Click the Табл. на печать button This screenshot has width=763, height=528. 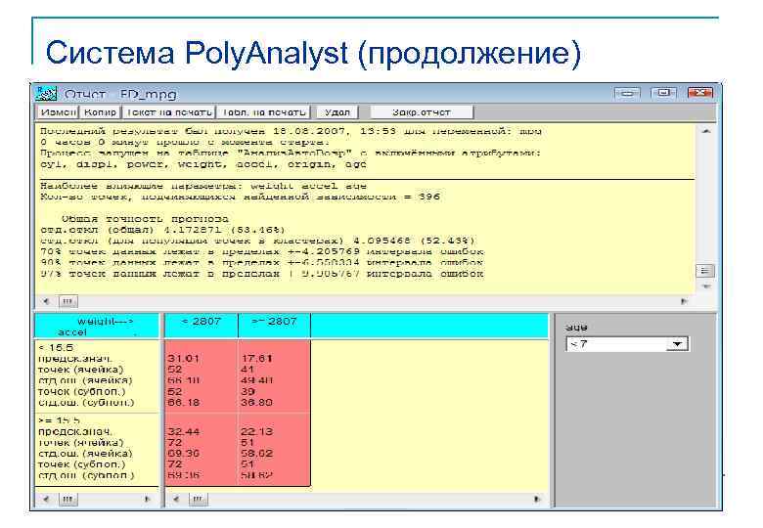[264, 112]
